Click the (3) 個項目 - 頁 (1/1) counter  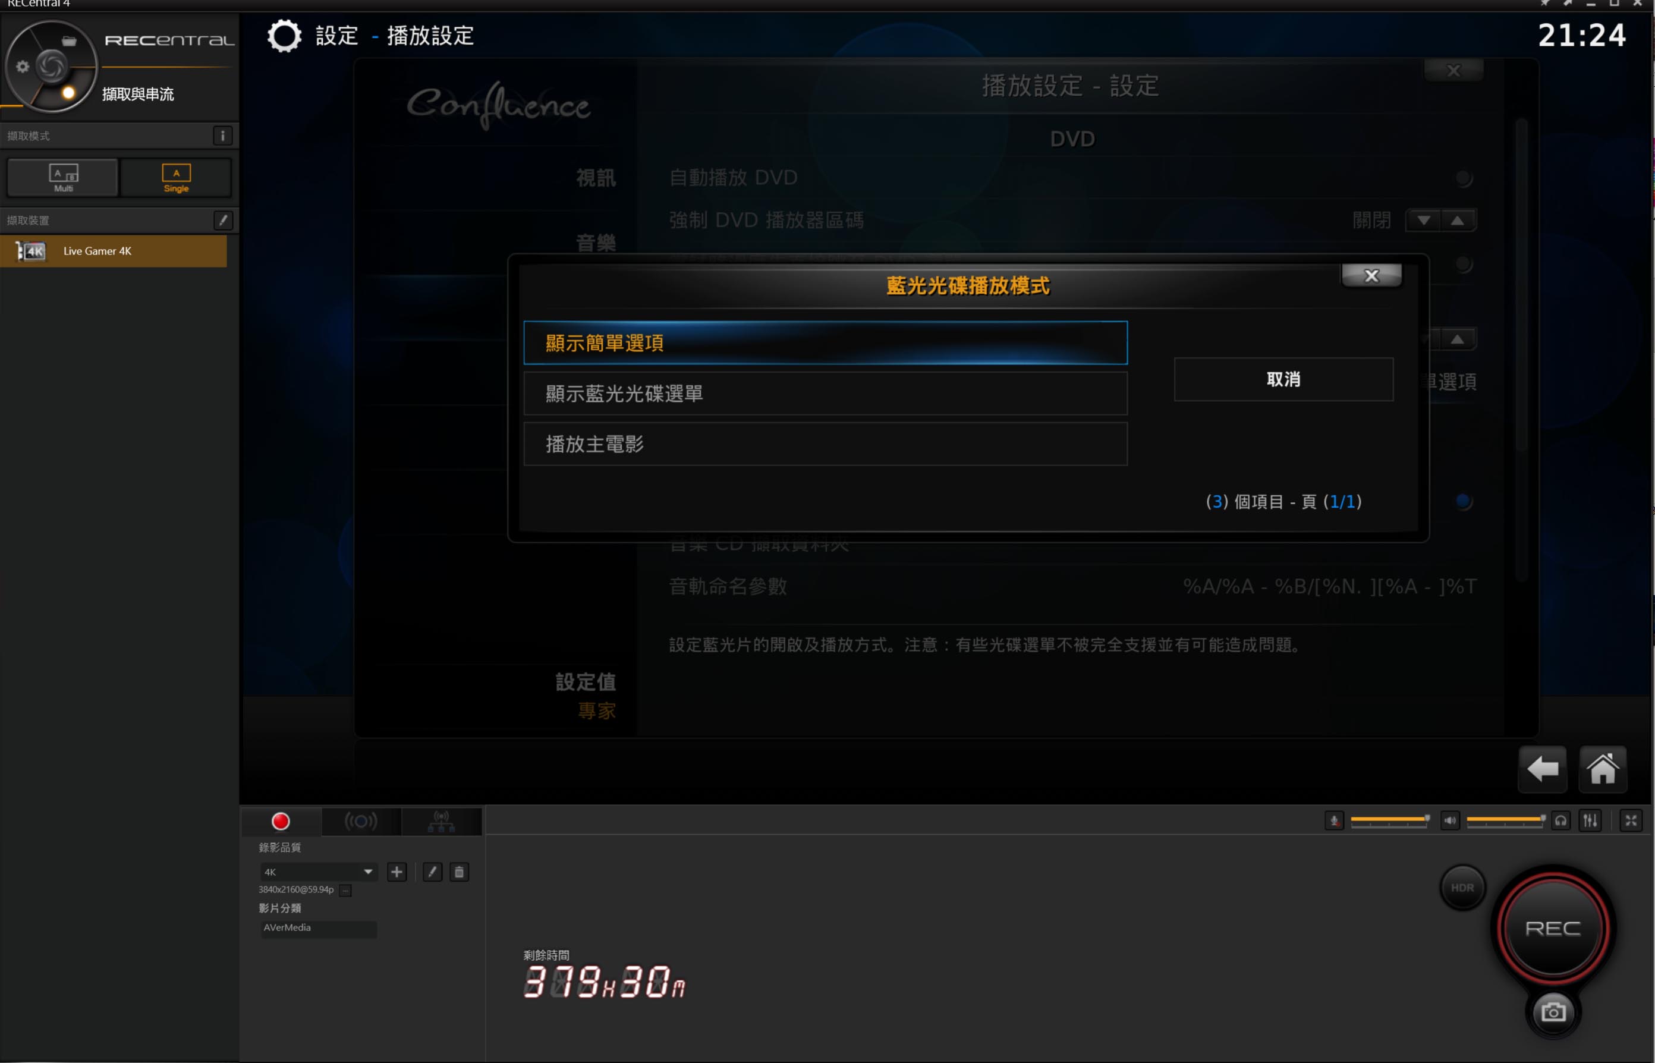tap(1283, 502)
